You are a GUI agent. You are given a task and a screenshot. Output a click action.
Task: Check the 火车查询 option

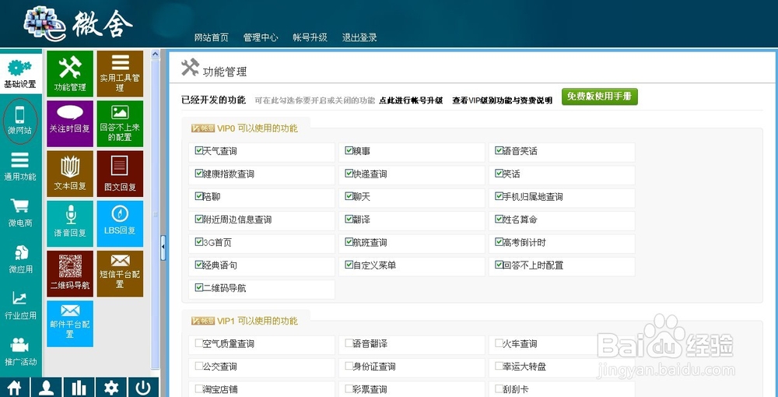point(499,343)
